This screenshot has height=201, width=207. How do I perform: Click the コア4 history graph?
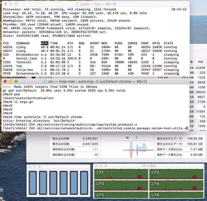pos(177,185)
